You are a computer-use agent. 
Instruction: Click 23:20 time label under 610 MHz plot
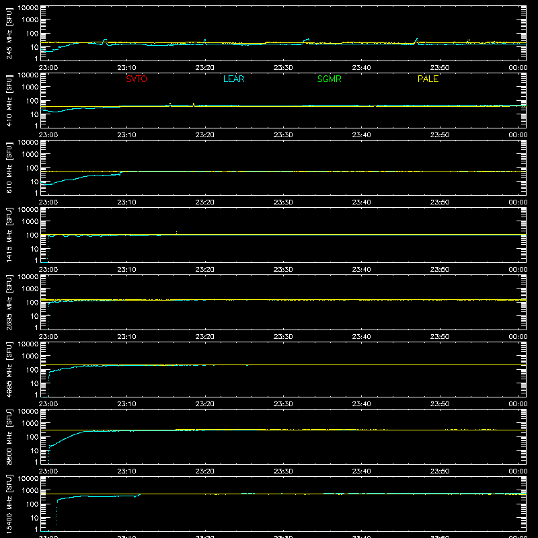click(x=205, y=202)
